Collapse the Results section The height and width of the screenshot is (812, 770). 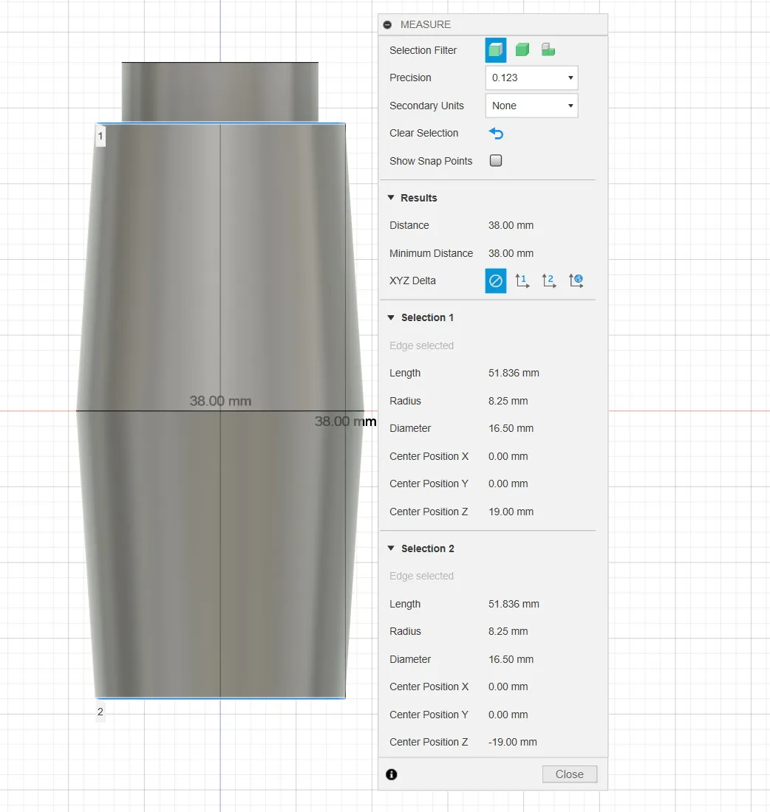pyautogui.click(x=392, y=198)
